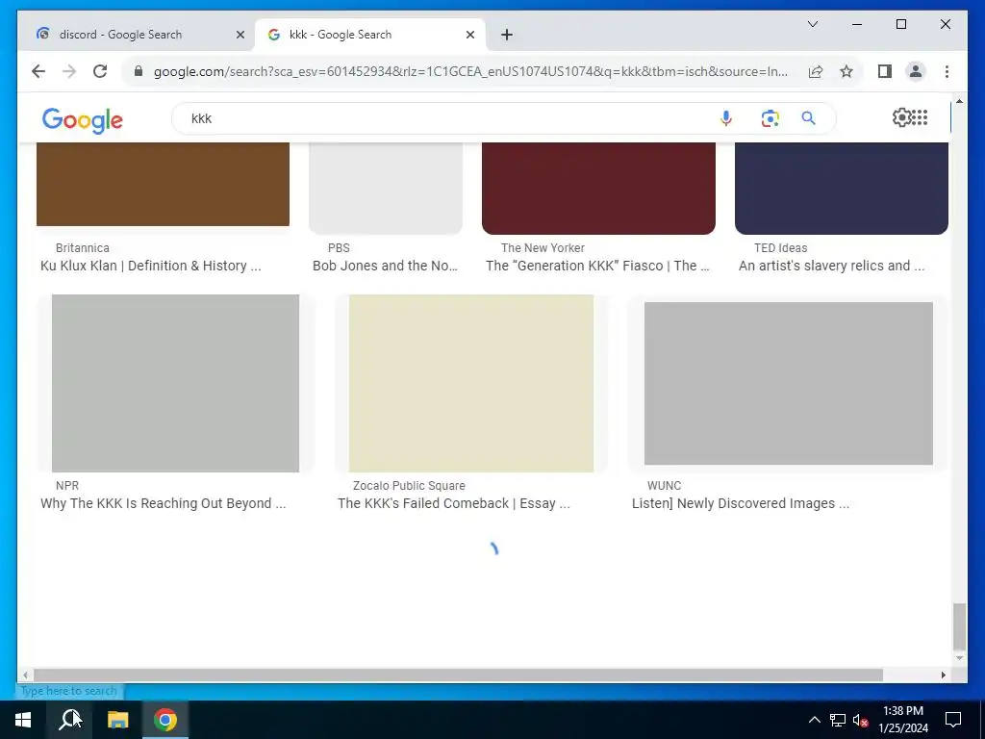Open the Chrome side panel
The image size is (985, 739).
tap(885, 71)
